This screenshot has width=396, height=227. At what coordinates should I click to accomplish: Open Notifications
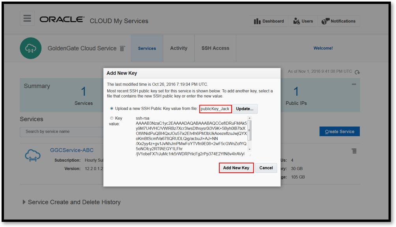[339, 21]
